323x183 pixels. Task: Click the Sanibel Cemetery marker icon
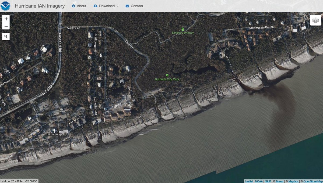[183, 29]
